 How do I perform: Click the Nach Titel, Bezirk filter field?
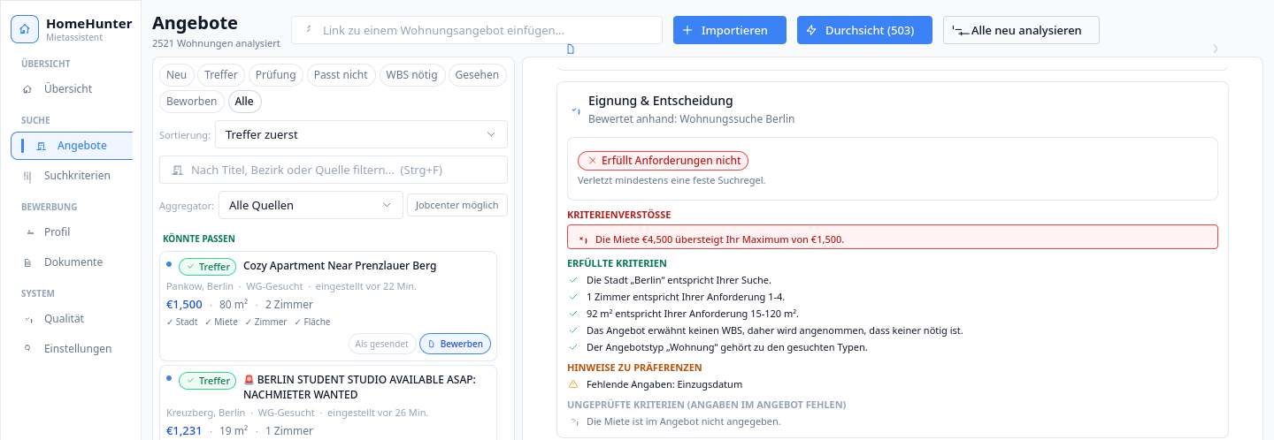point(334,170)
